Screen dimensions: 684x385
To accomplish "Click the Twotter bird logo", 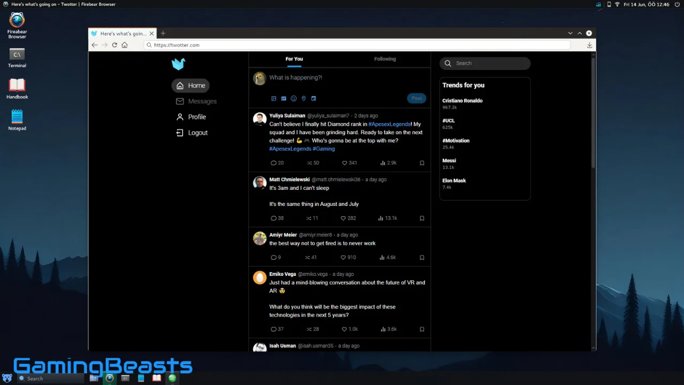I will click(178, 64).
